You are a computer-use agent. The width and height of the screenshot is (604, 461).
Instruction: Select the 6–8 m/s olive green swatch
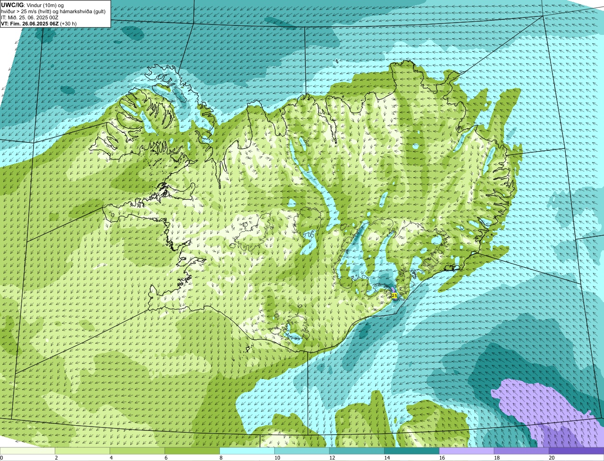click(193, 451)
